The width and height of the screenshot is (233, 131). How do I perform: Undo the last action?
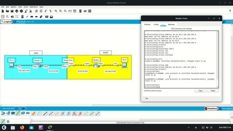point(46,11)
